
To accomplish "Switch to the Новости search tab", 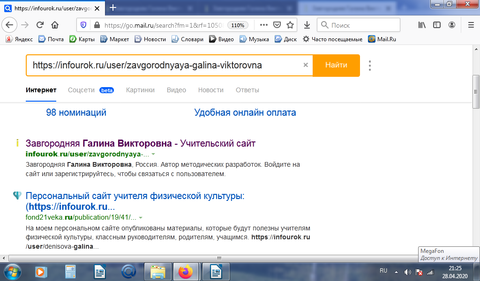I will 210,90.
